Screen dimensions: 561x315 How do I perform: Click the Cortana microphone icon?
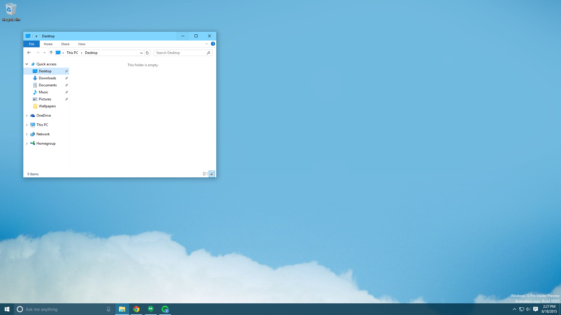click(108, 309)
